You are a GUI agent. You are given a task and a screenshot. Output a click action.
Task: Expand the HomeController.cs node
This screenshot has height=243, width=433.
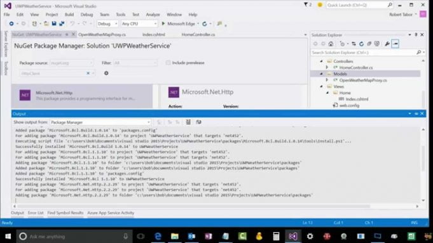pyautogui.click(x=327, y=67)
